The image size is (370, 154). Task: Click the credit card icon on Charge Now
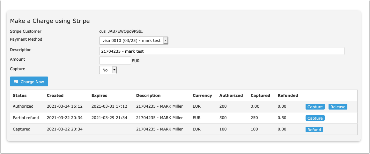point(16,82)
